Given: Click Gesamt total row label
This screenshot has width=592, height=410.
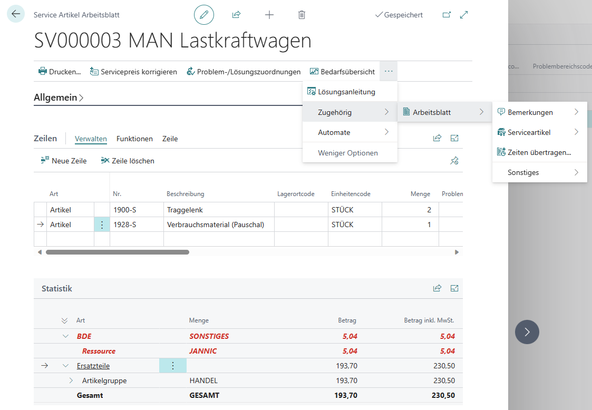Looking at the screenshot, I should [x=90, y=395].
